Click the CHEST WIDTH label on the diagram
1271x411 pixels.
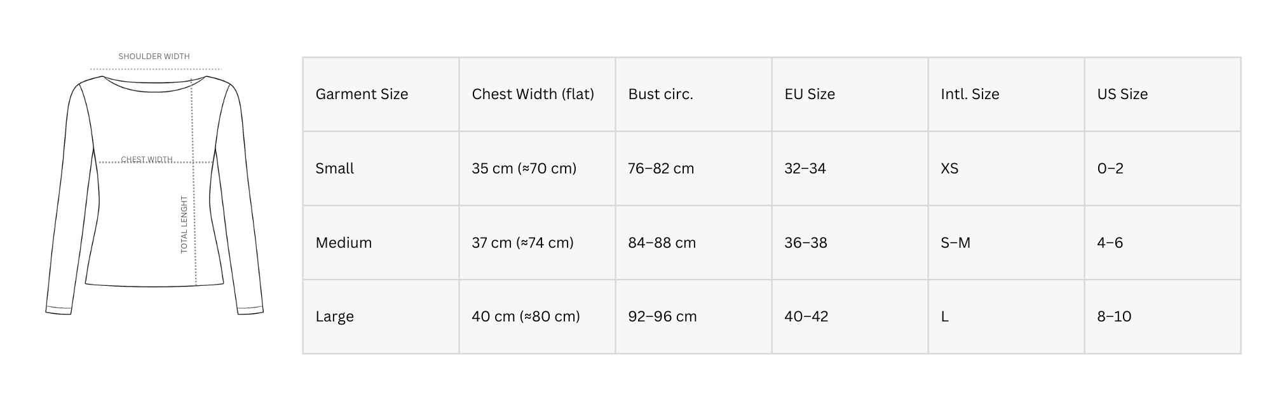pyautogui.click(x=147, y=159)
